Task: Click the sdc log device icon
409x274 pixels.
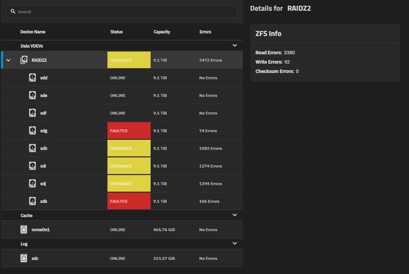Action: (24, 258)
